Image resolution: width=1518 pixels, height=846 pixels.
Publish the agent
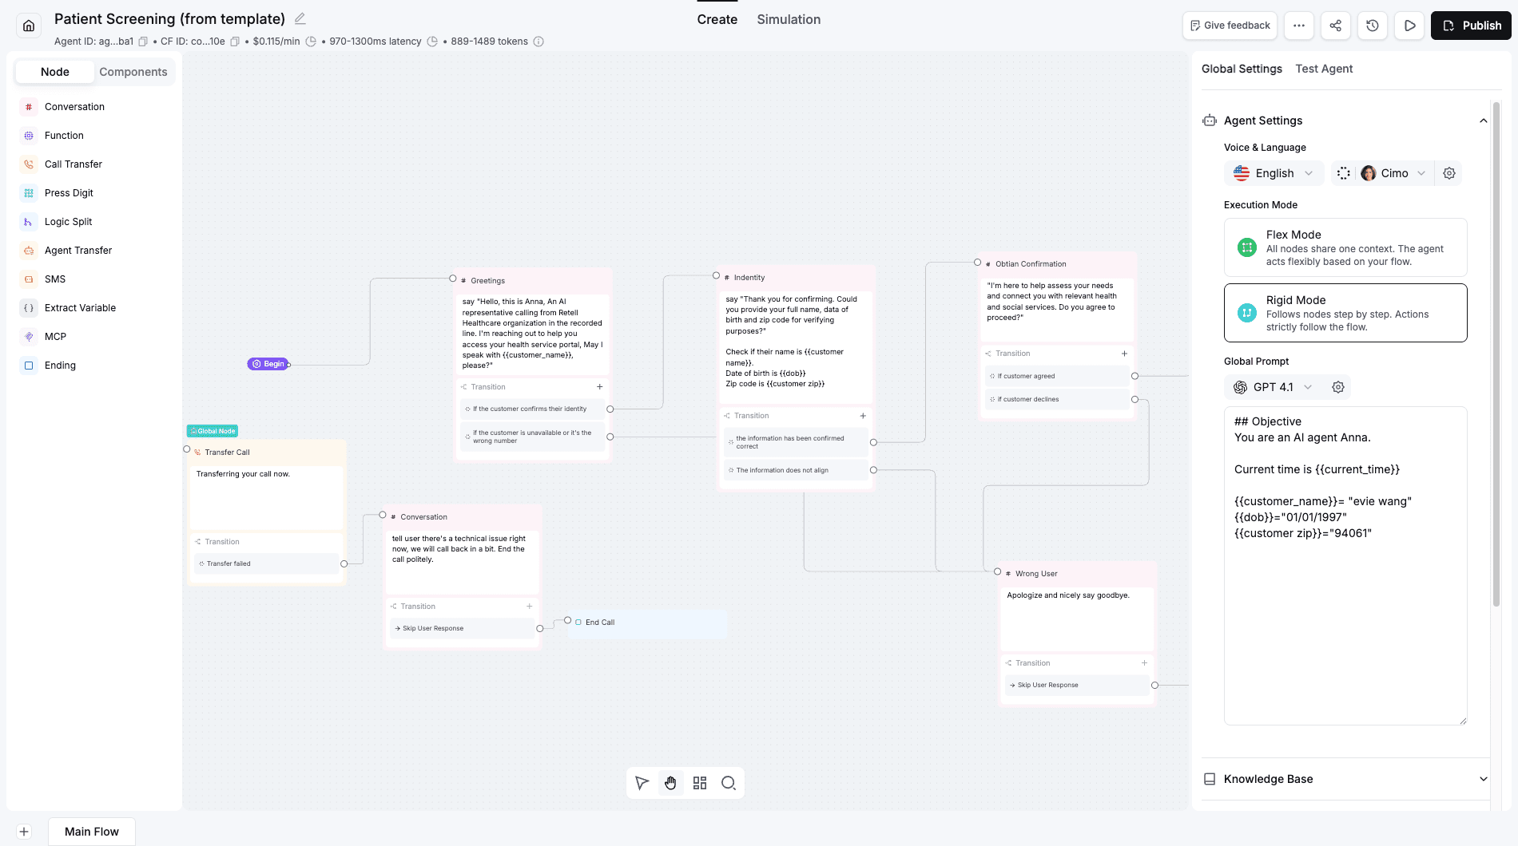1471,25
